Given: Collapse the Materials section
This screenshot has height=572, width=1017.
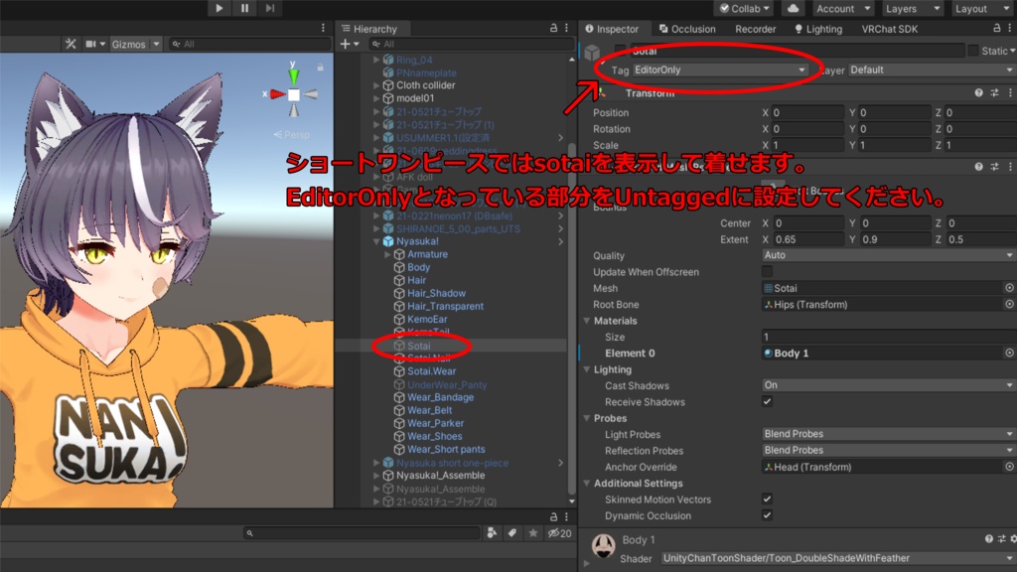Looking at the screenshot, I should coord(587,321).
